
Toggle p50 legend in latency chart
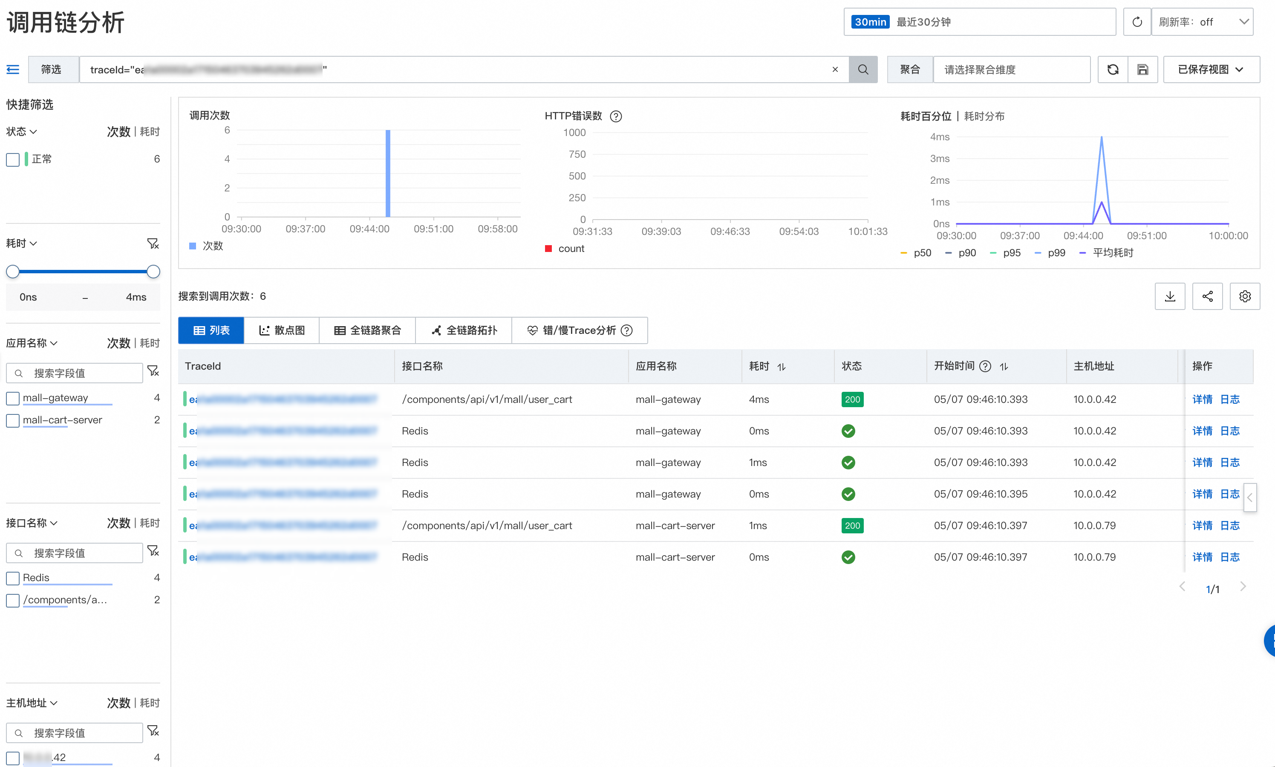[916, 253]
